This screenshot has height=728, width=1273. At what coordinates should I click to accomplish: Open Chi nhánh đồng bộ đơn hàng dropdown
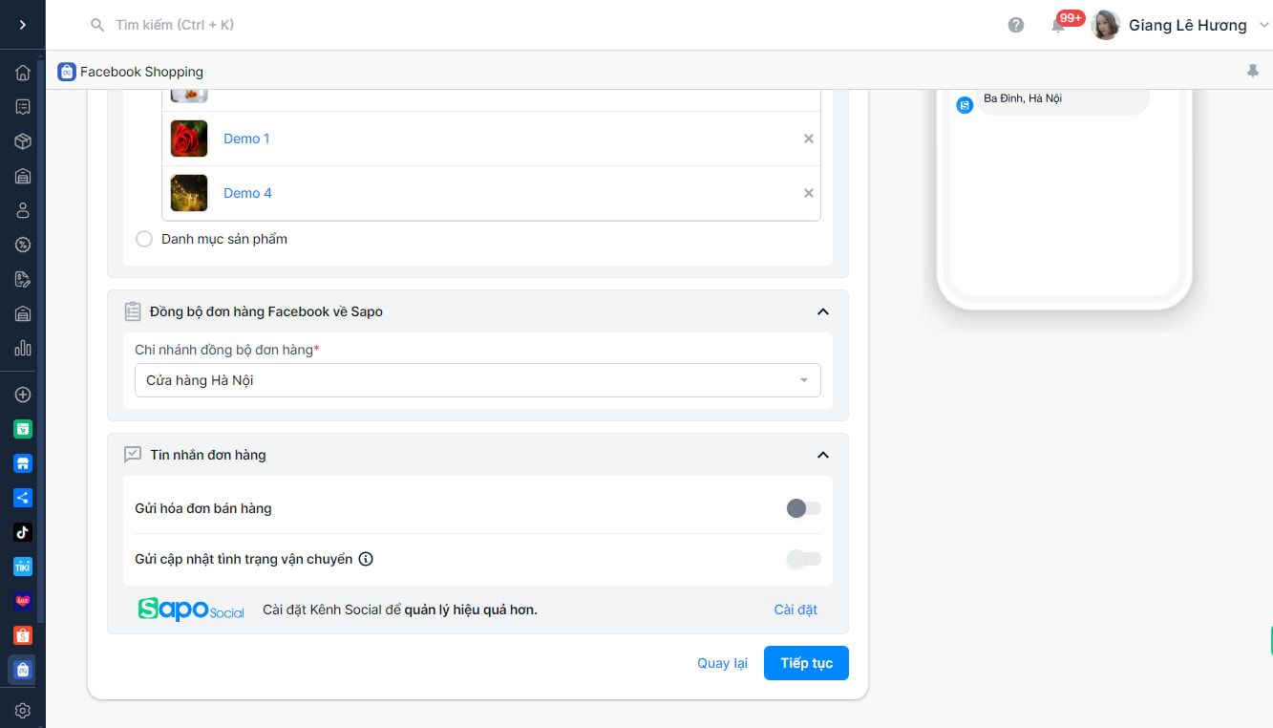pyautogui.click(x=477, y=380)
